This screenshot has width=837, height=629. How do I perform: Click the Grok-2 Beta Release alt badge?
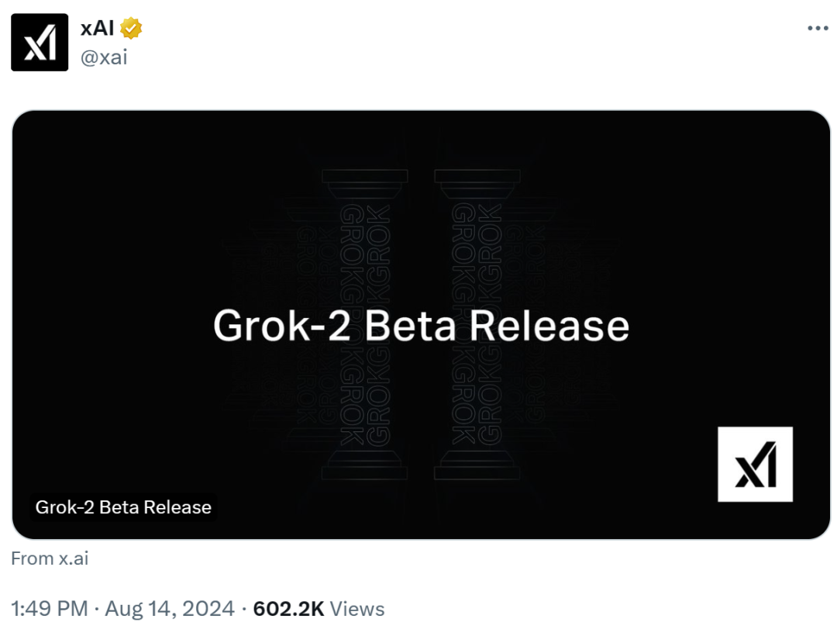123,507
